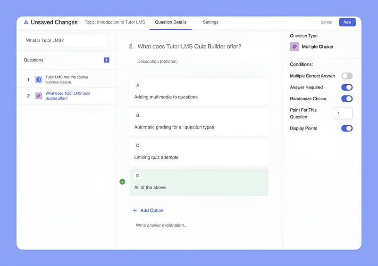
Task: Click the purple Multiple Choice question type icon
Action: coord(294,47)
